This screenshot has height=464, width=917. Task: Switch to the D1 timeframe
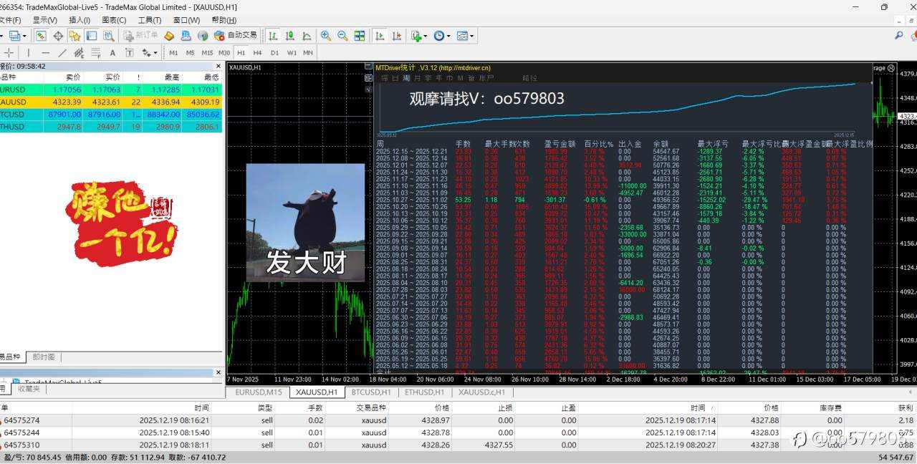click(x=275, y=53)
